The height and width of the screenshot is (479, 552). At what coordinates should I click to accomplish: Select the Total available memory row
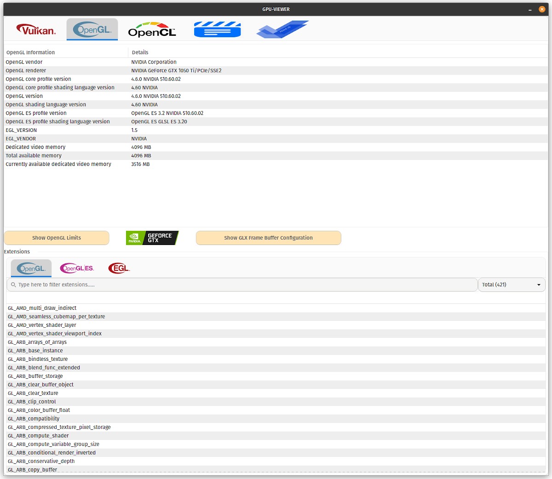pos(276,155)
